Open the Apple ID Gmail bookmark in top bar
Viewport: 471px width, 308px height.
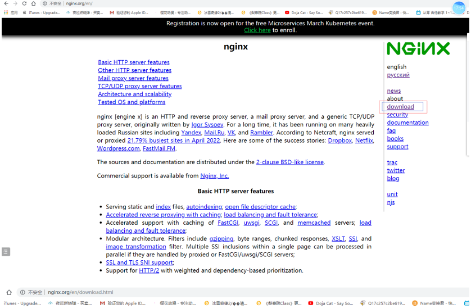tap(129, 12)
